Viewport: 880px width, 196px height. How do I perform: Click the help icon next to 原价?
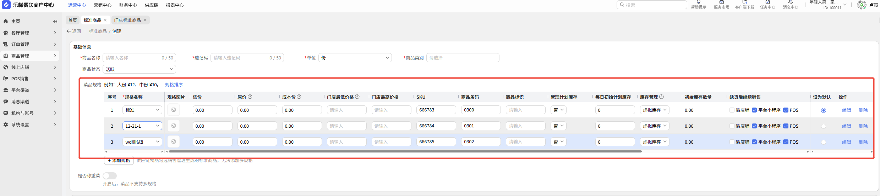point(250,97)
